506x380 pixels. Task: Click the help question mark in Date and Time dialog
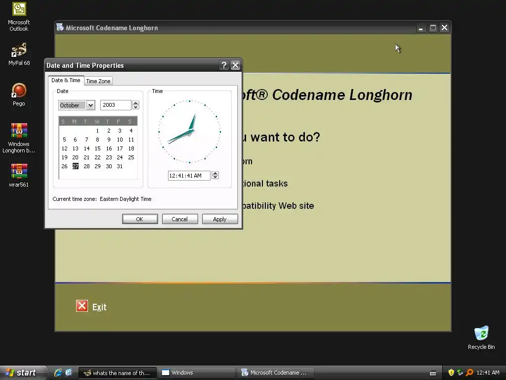224,65
